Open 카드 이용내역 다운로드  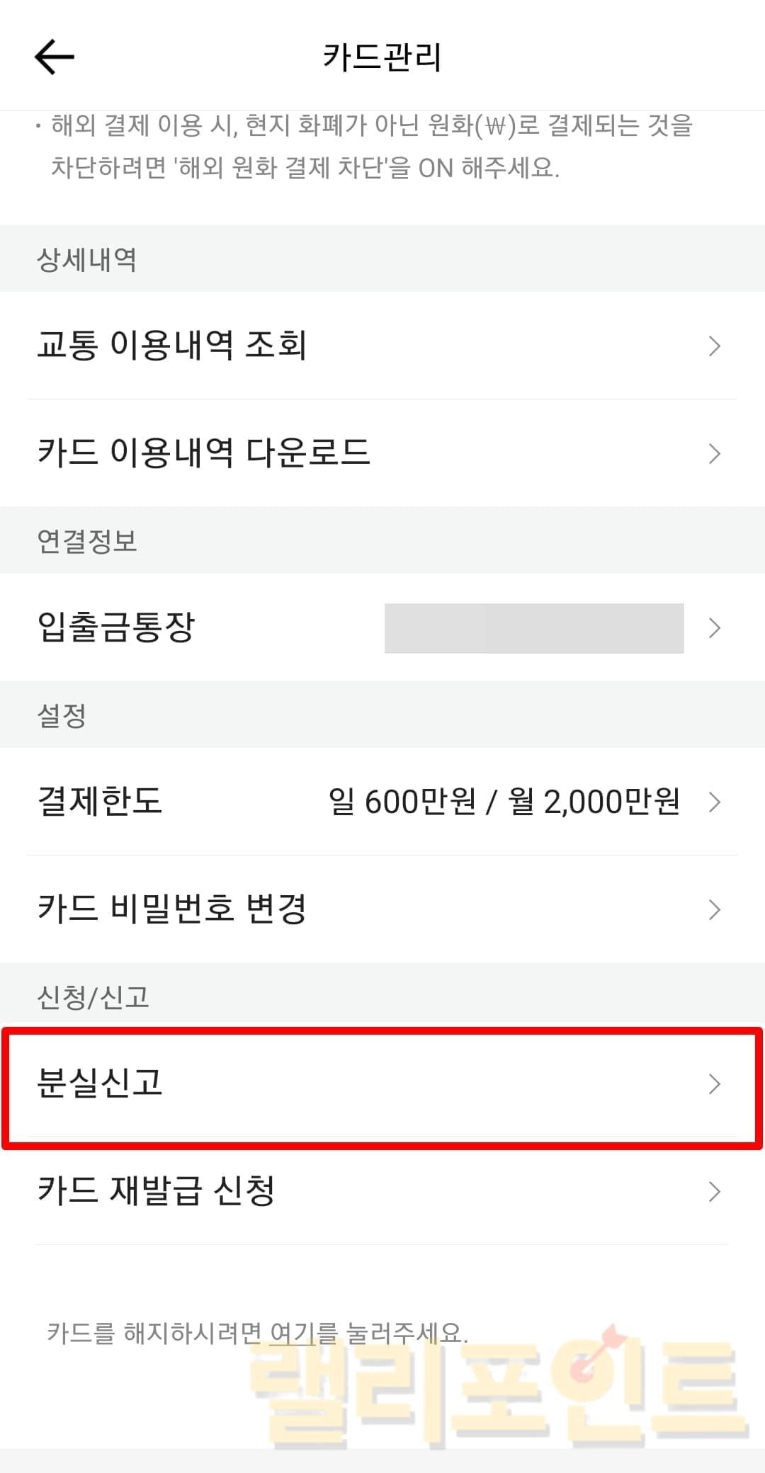(203, 453)
